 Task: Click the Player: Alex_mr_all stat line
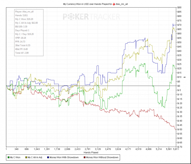(24, 12)
